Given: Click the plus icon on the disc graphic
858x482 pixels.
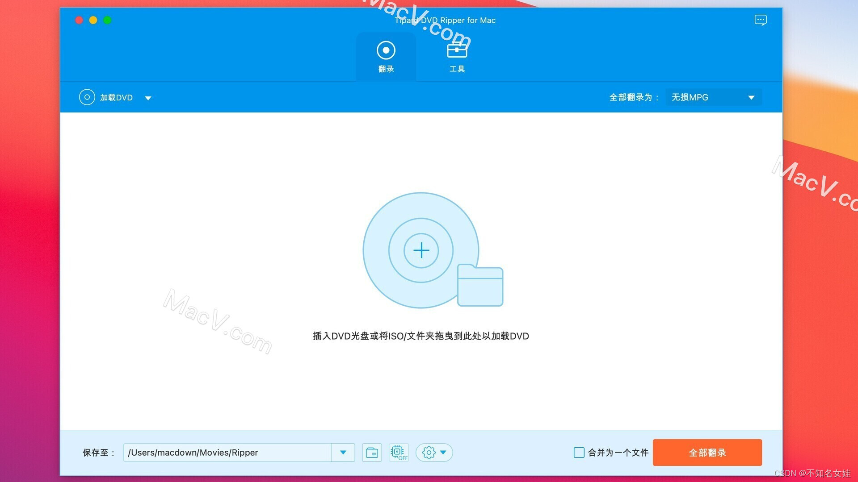Looking at the screenshot, I should click(x=421, y=250).
